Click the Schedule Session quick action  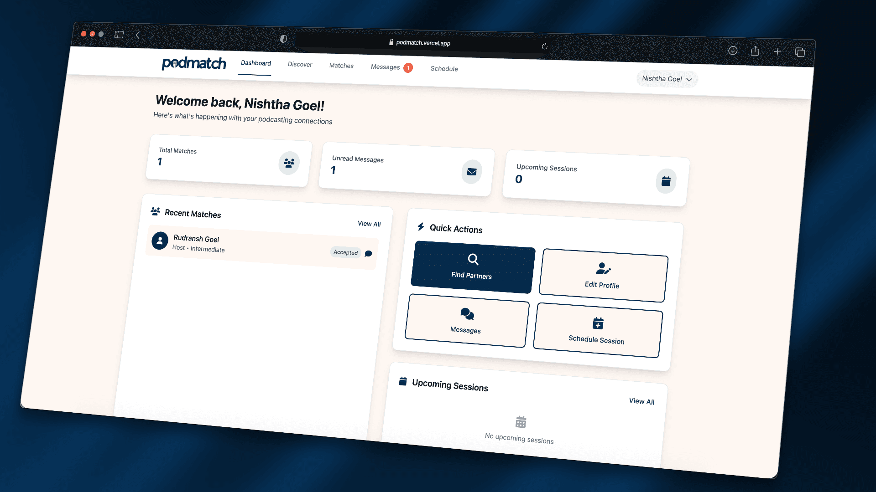[x=597, y=330]
